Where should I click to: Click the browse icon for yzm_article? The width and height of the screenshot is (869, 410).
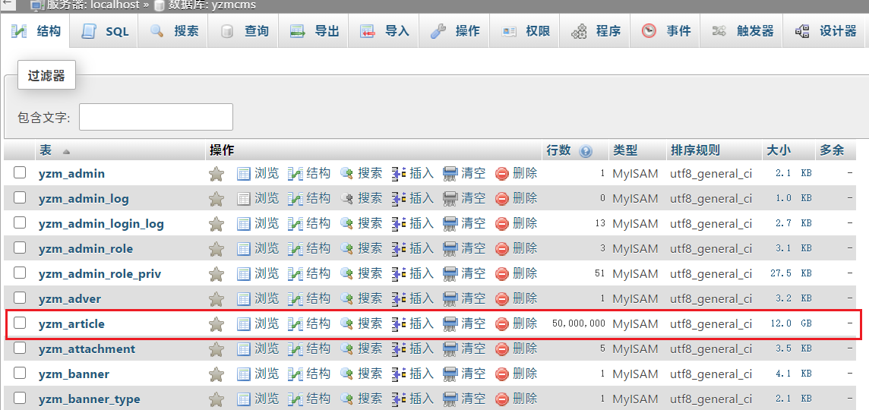[x=244, y=324]
